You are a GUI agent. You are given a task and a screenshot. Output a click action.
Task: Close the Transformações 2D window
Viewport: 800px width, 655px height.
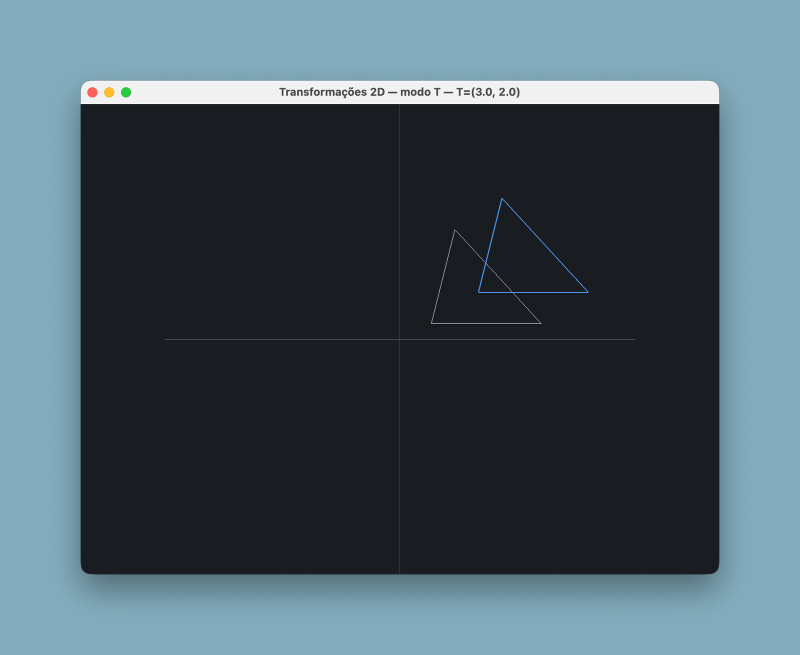tap(92, 92)
